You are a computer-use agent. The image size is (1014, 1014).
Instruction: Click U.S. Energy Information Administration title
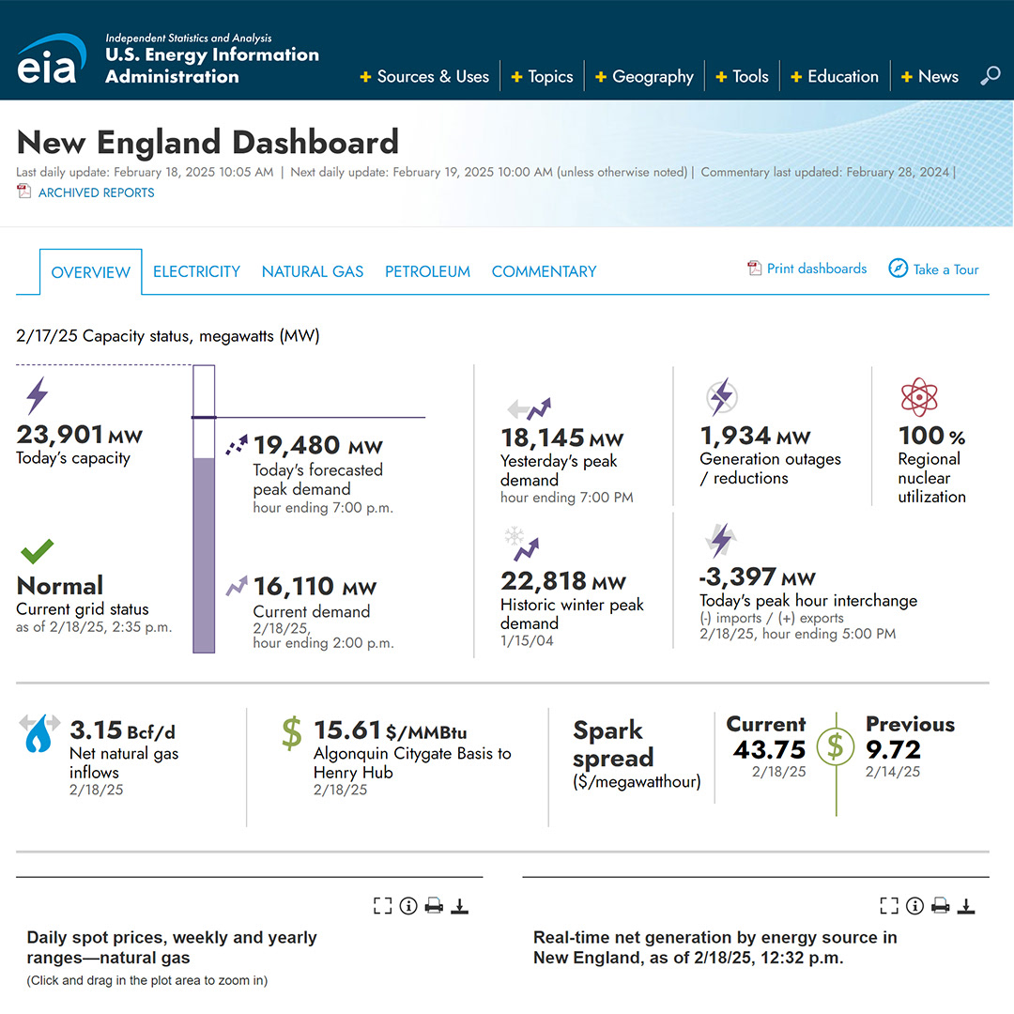212,66
